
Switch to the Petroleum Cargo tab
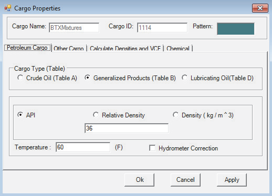click(x=27, y=48)
